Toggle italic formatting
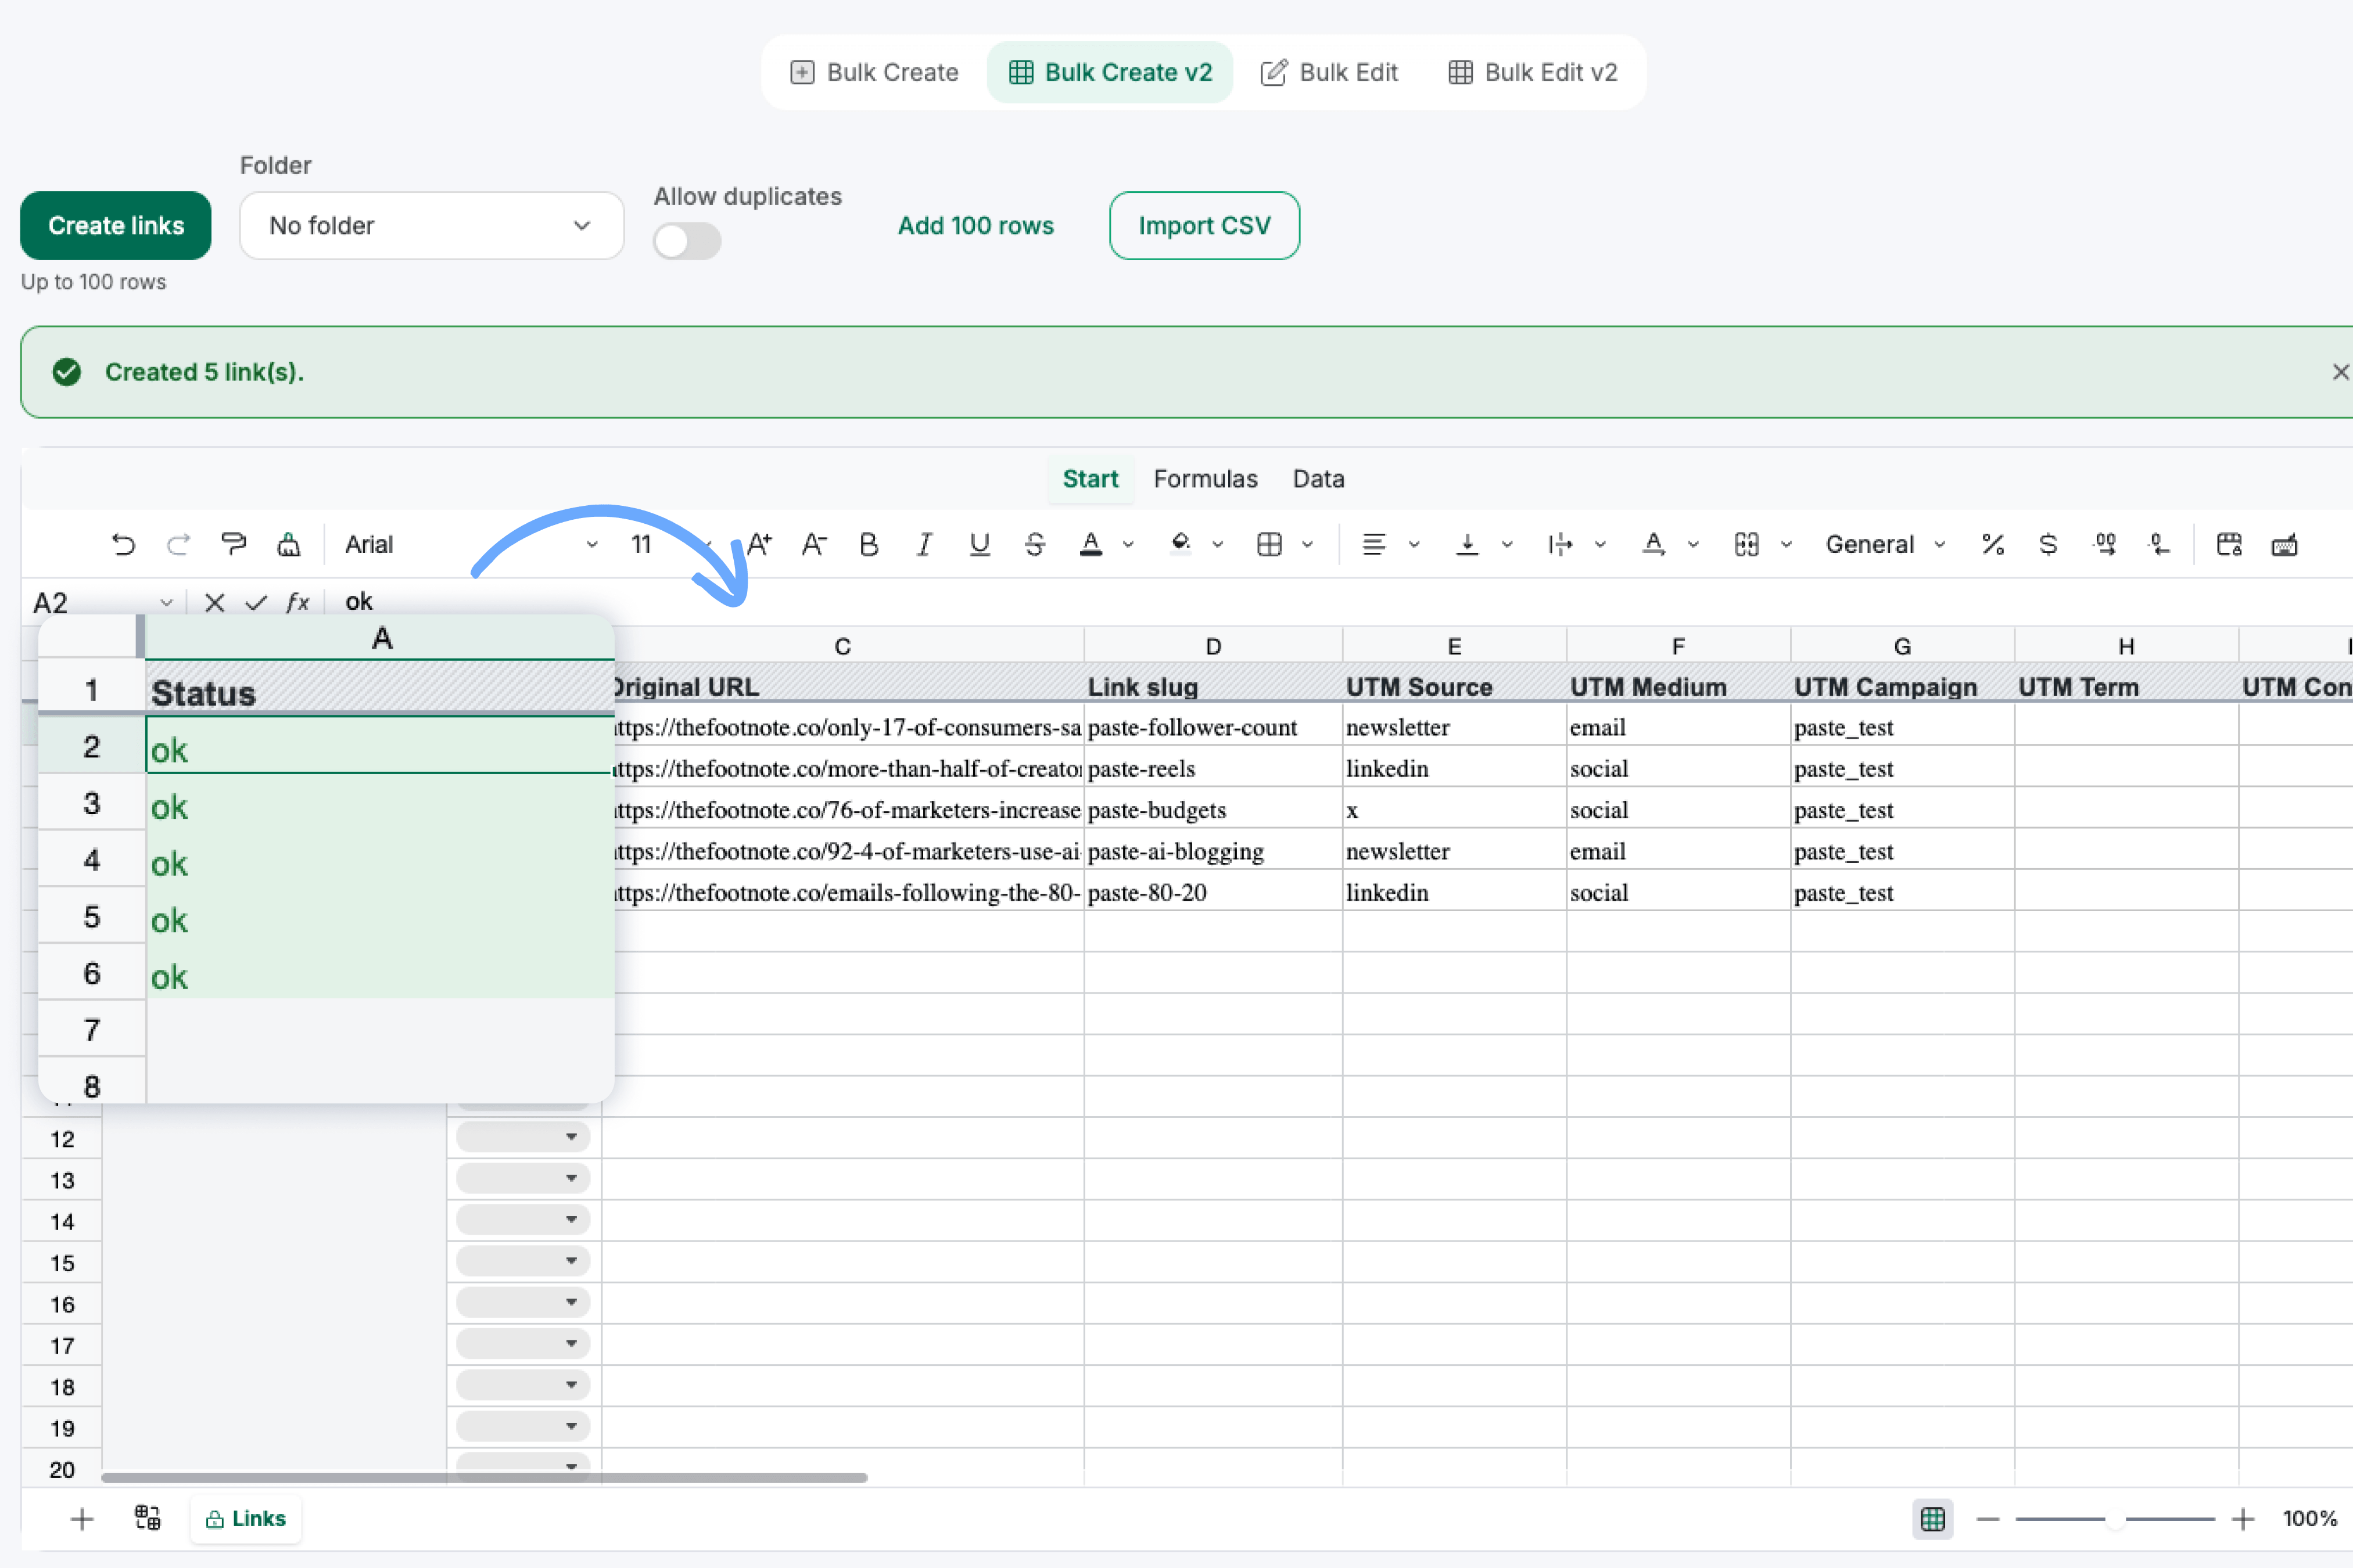 tap(923, 544)
